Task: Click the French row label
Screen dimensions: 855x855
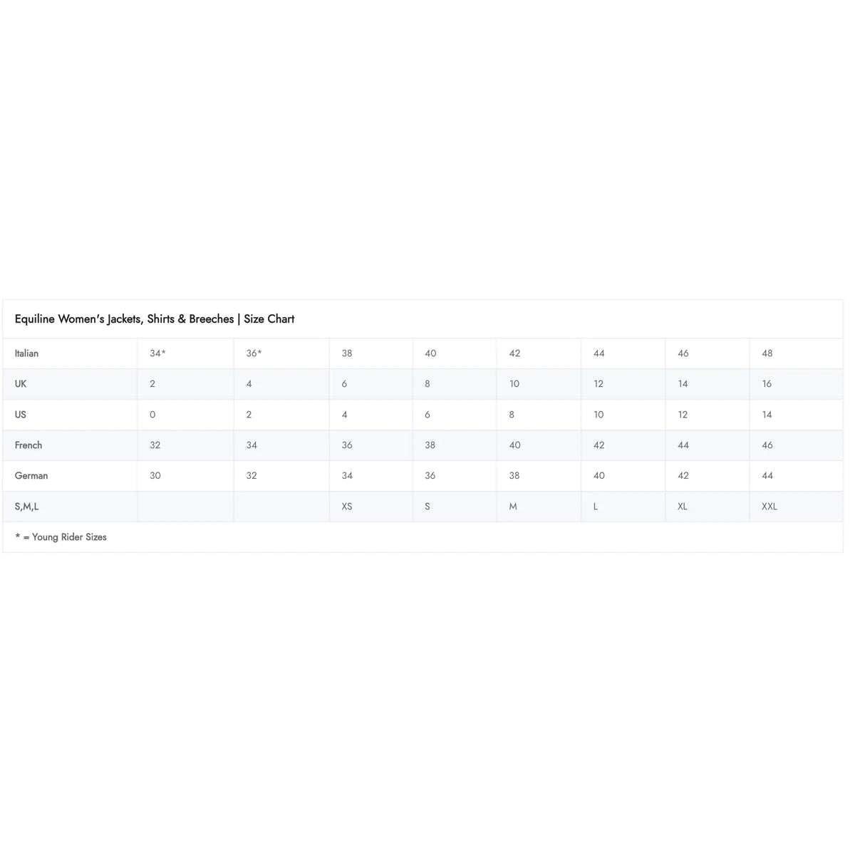Action: pyautogui.click(x=28, y=445)
